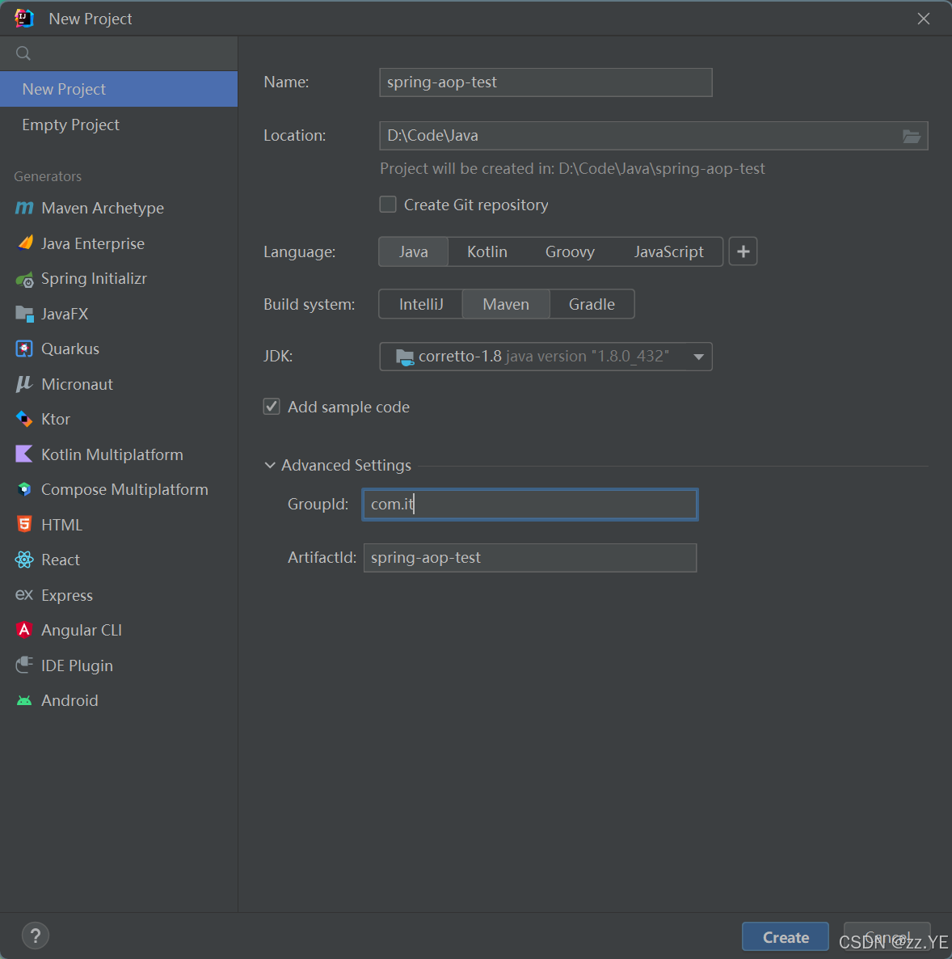This screenshot has height=959, width=952.
Task: Click the ArtifactId input field
Action: click(x=529, y=558)
